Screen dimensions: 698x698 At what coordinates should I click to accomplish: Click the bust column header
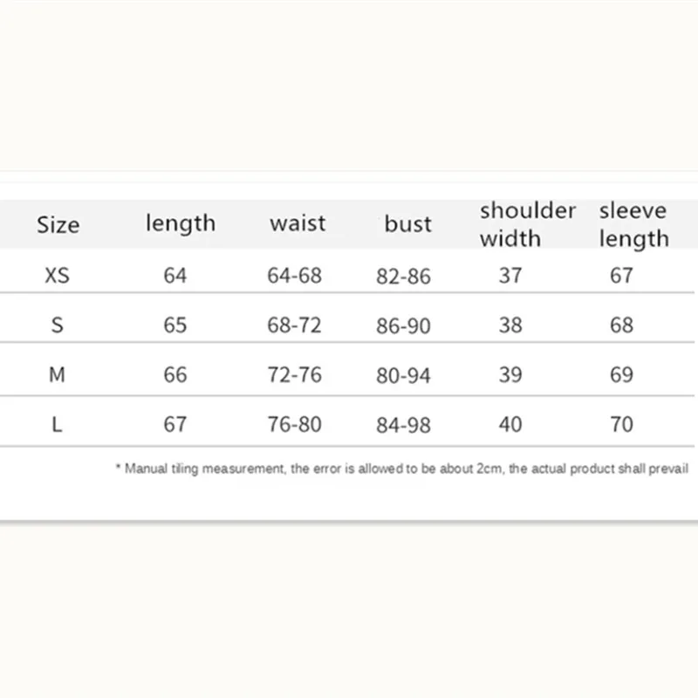coord(407,224)
